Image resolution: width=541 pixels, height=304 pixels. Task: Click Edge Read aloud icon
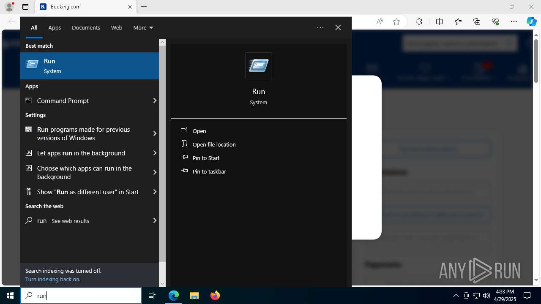point(380,22)
